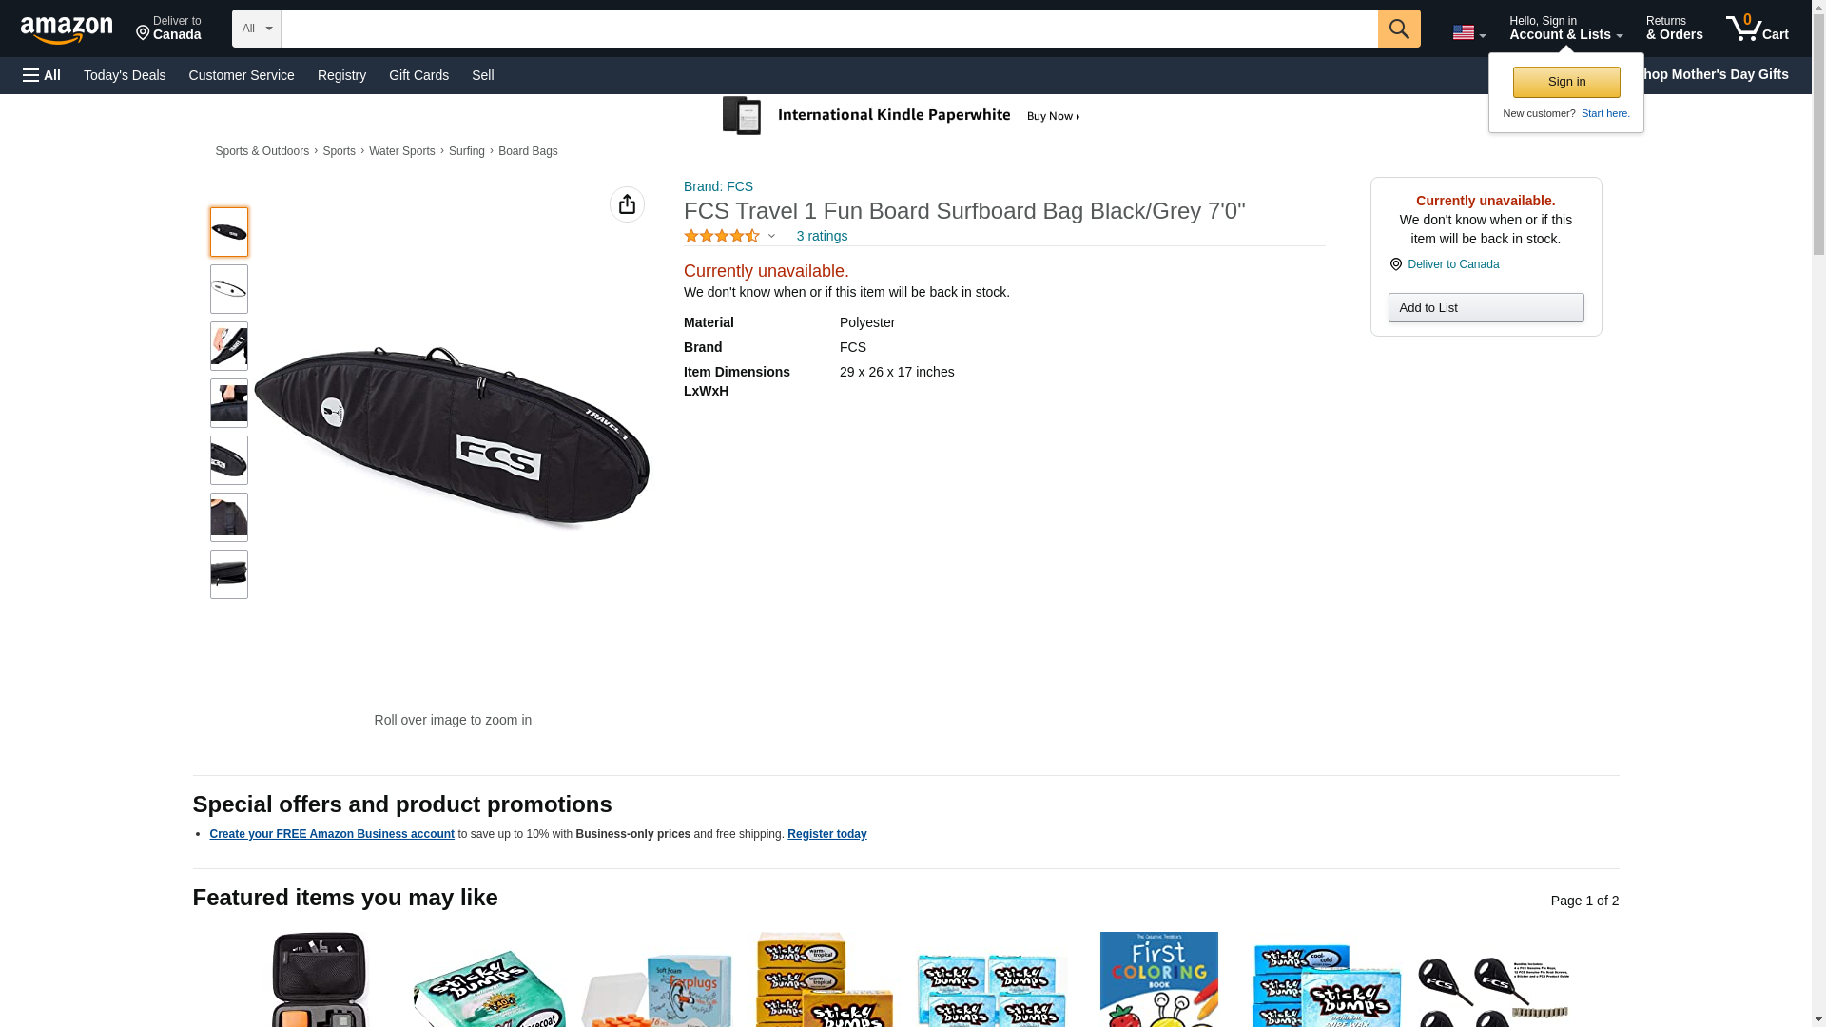Expand the All search category dropdown

pos(256,29)
